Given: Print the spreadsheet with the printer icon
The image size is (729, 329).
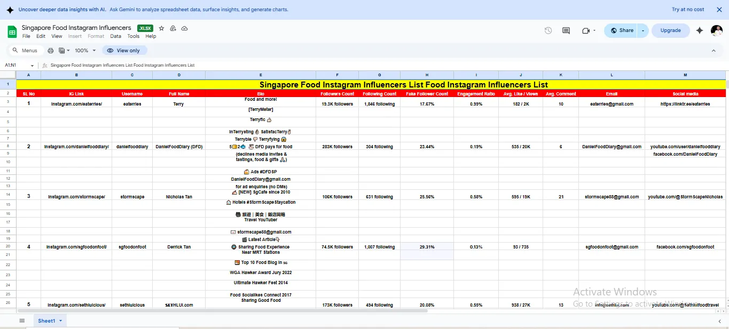Looking at the screenshot, I should point(51,51).
